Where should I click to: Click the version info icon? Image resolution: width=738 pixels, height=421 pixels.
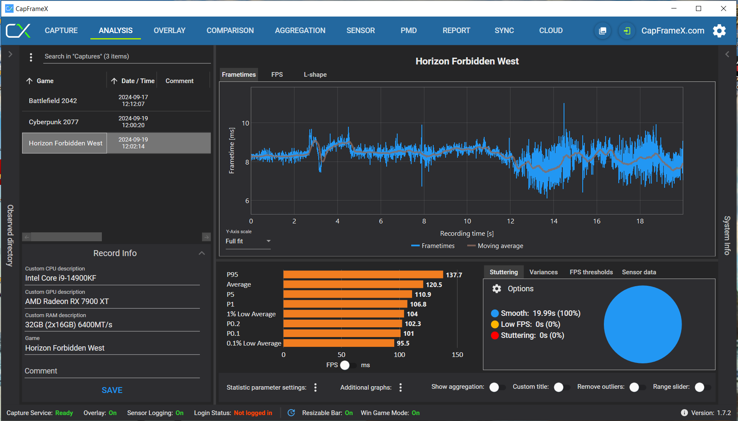coord(685,413)
